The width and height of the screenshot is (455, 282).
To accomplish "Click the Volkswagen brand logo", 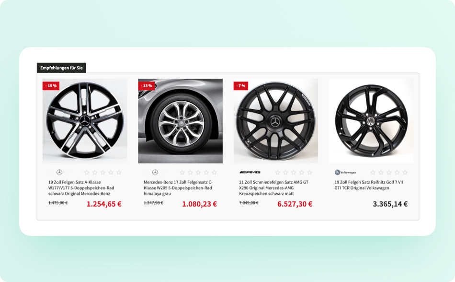I will pyautogui.click(x=345, y=172).
